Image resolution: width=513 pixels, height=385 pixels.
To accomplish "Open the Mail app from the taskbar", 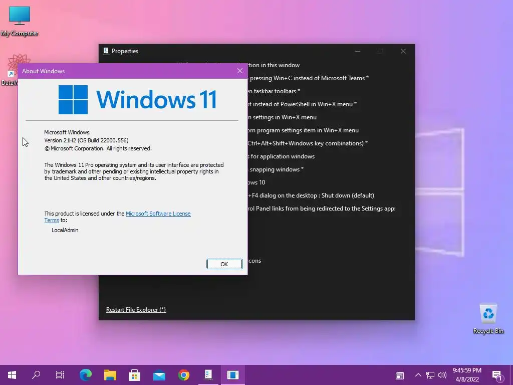I will 159,375.
